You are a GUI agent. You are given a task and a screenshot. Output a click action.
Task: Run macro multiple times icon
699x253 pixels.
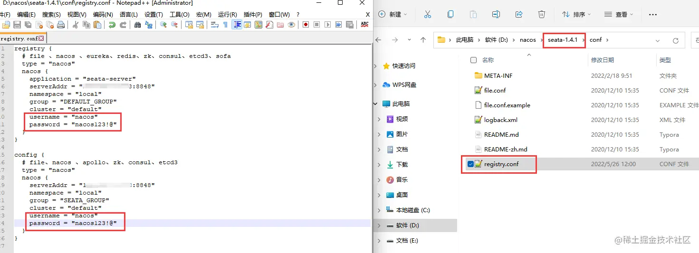coord(338,25)
